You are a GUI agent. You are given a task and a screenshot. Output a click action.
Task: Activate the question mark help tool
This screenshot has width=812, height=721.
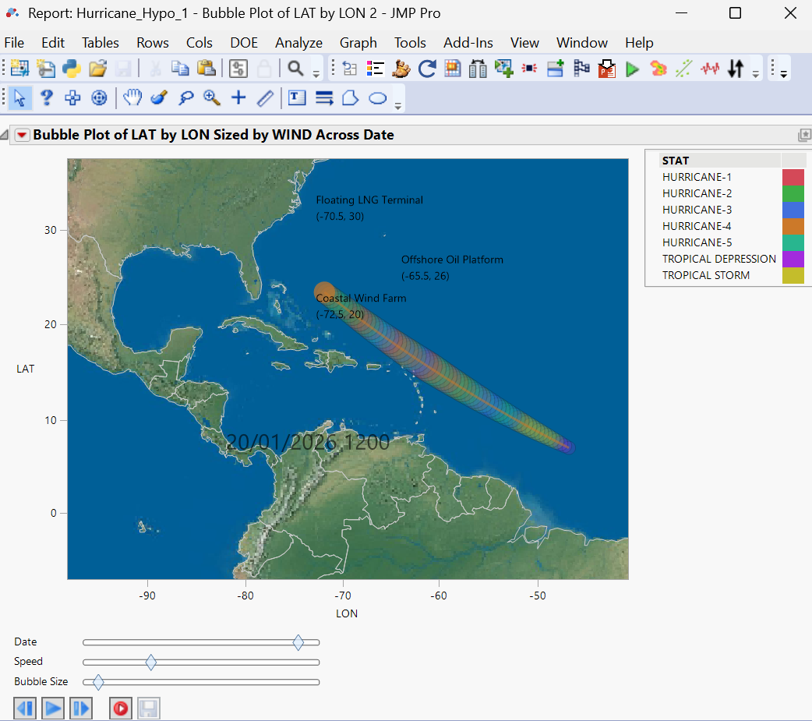pyautogui.click(x=47, y=97)
